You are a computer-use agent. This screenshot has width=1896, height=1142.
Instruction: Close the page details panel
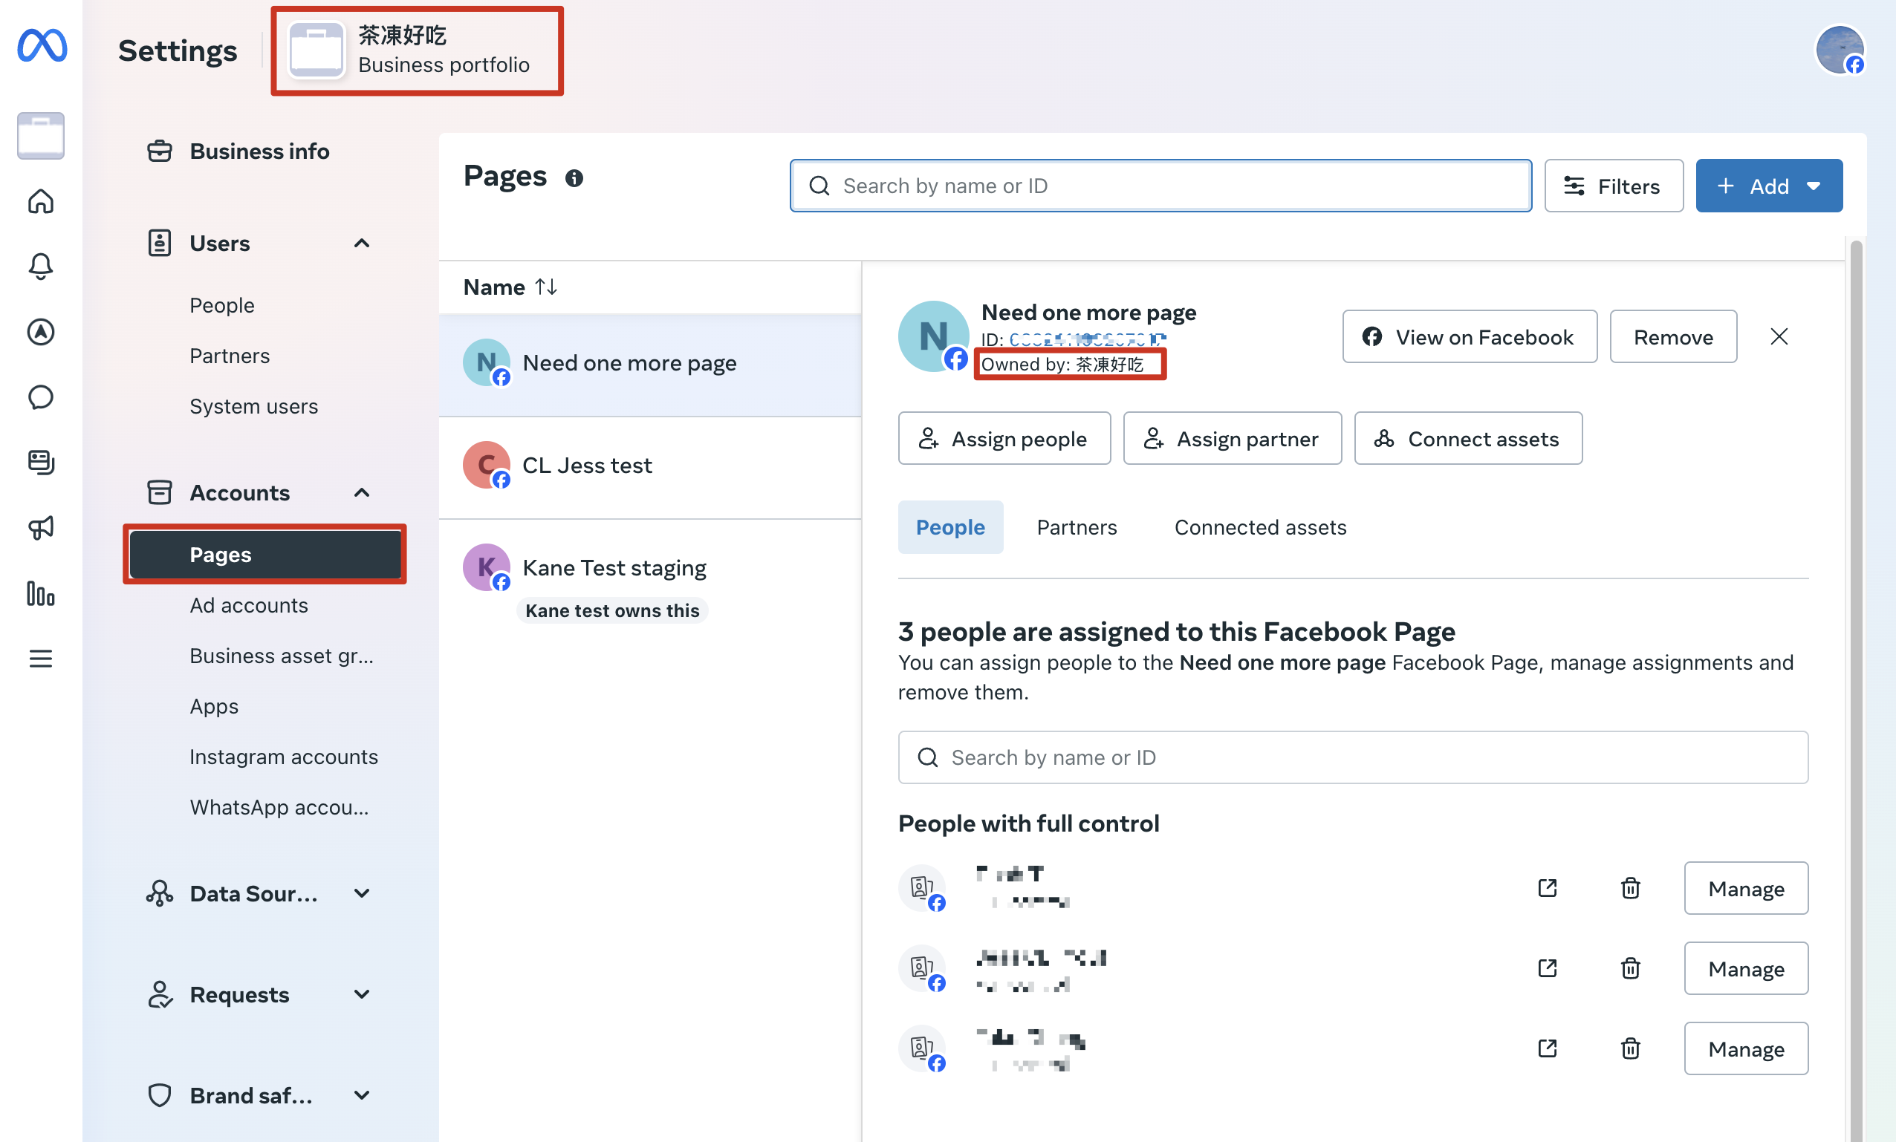(1779, 336)
